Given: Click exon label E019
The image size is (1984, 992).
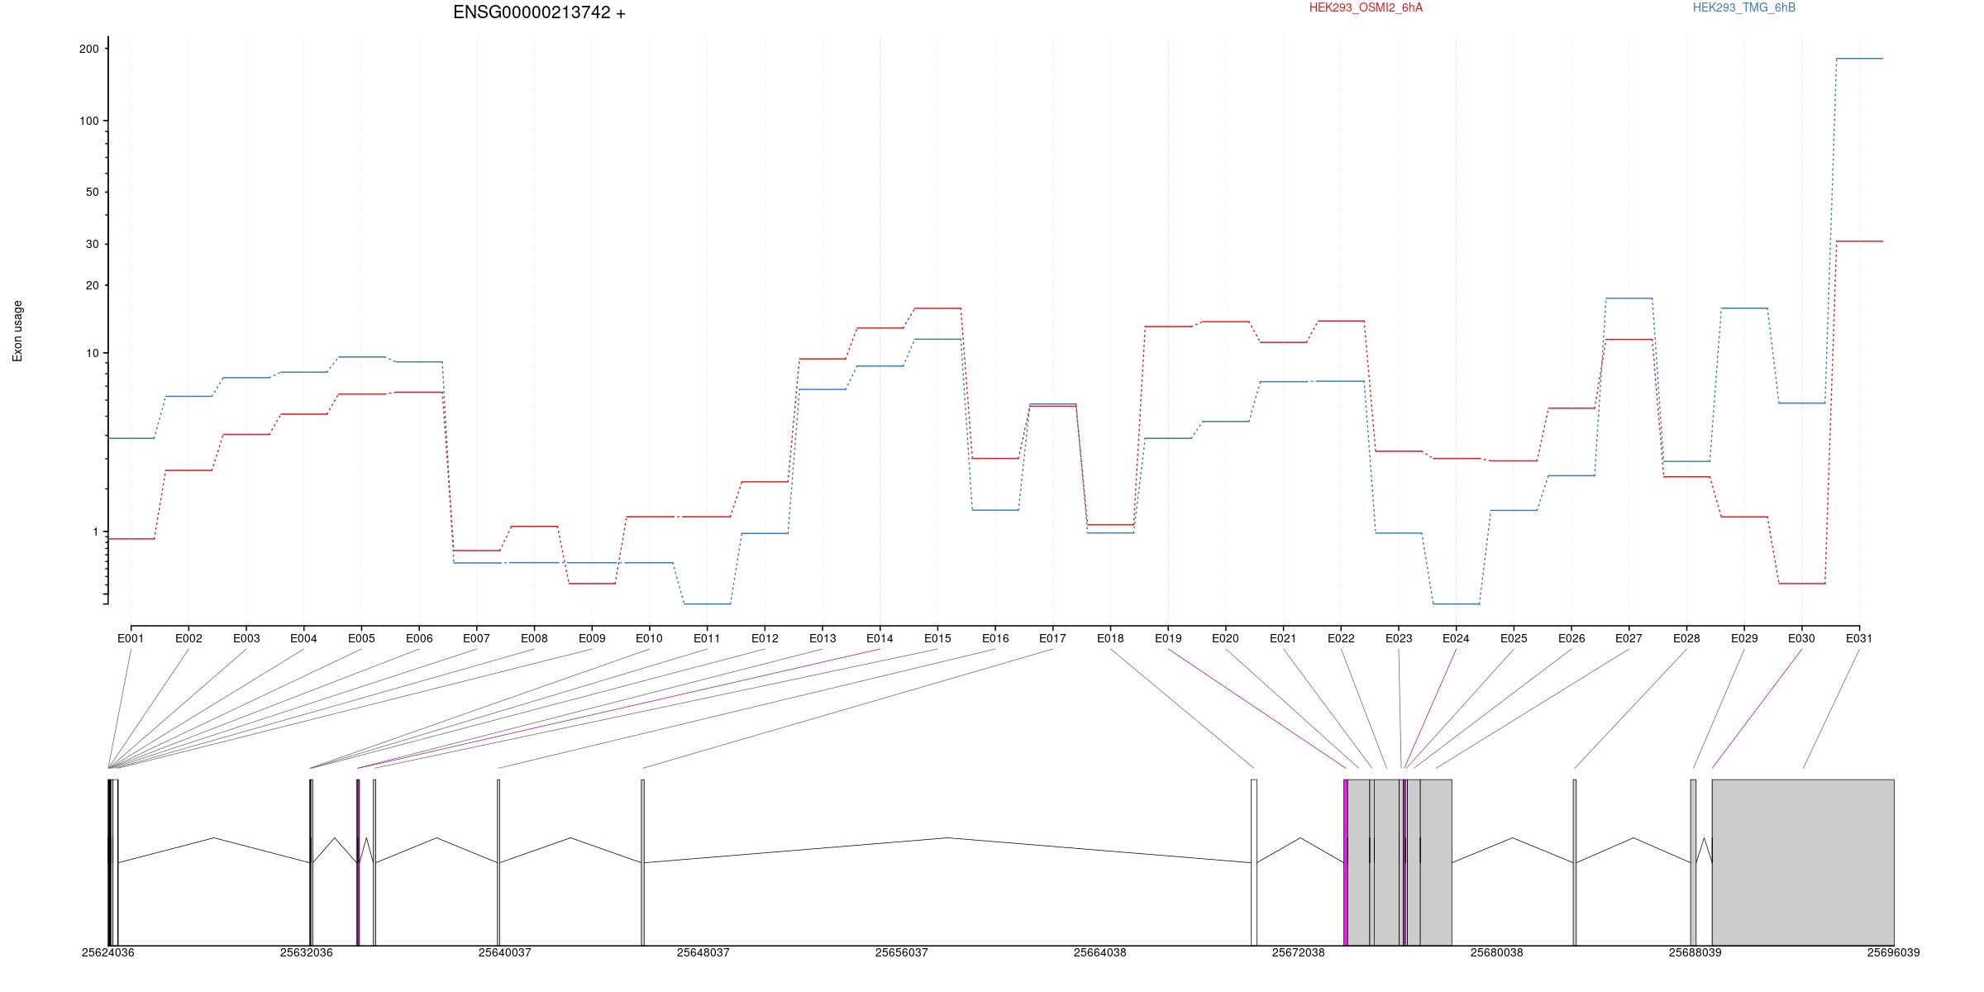Looking at the screenshot, I should [x=1168, y=638].
